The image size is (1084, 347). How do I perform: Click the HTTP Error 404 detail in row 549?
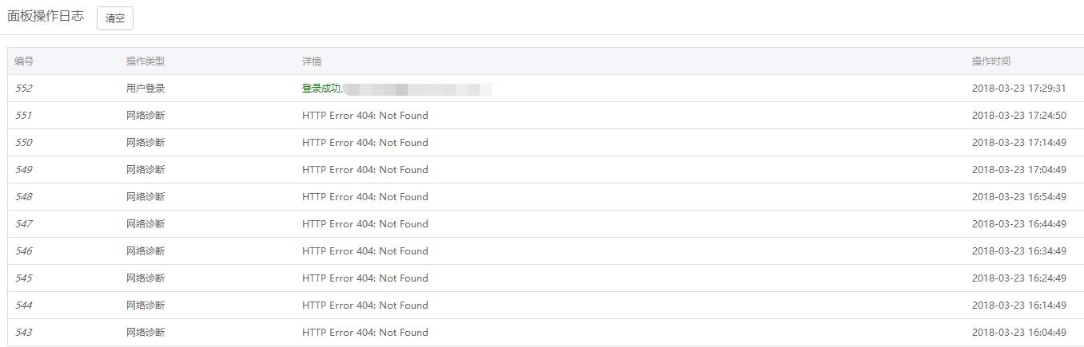pos(365,170)
